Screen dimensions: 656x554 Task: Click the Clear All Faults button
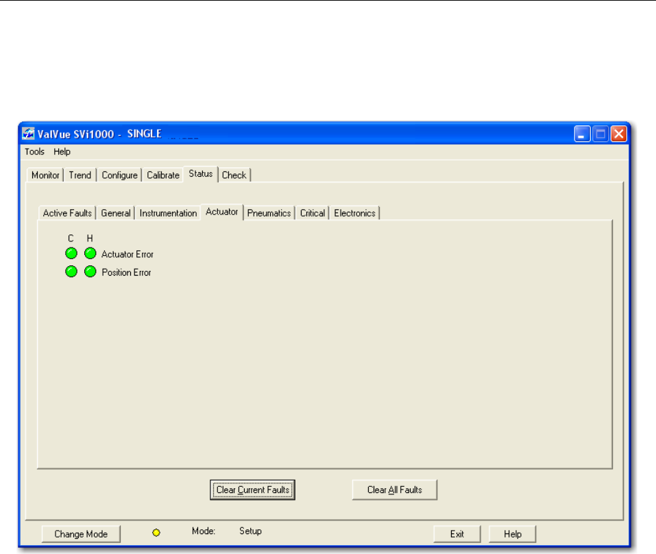(x=395, y=490)
